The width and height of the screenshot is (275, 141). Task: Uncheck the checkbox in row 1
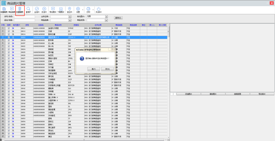(x=9, y=28)
